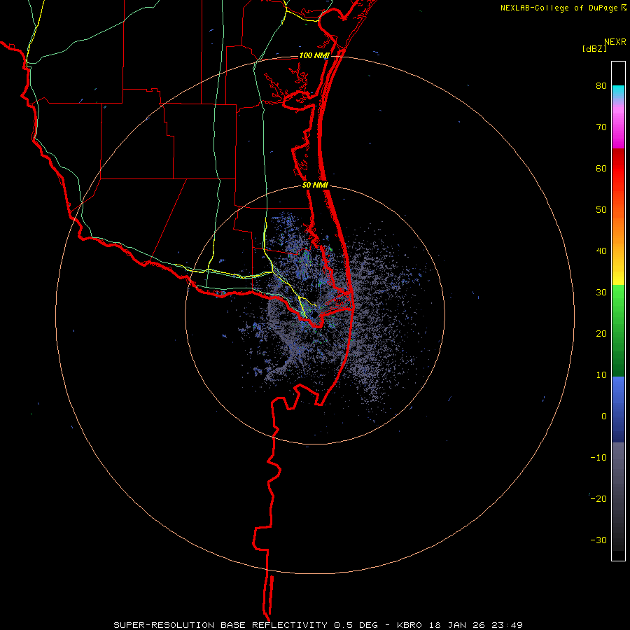630x630 pixels.
Task: Click the 30 value on dBZ scale
Action: pyautogui.click(x=601, y=293)
